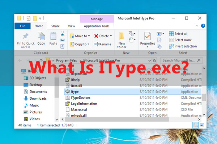
Task: Switch to Large icons view icon
Action: point(202,125)
